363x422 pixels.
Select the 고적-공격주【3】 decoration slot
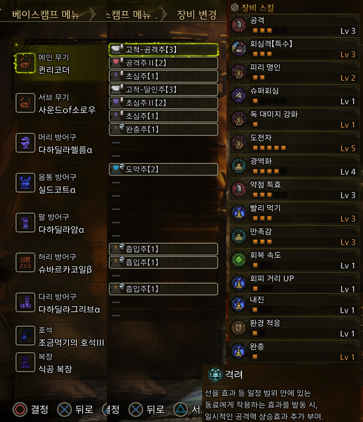click(164, 50)
